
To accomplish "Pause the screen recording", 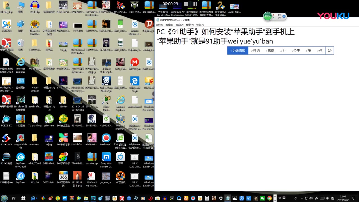I will (195, 4).
